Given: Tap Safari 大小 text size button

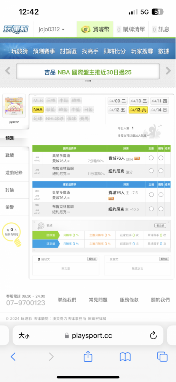Looking at the screenshot, I should pos(24,336).
